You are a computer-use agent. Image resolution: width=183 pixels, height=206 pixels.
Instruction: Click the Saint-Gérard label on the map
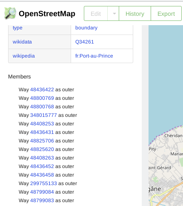click(x=160, y=168)
